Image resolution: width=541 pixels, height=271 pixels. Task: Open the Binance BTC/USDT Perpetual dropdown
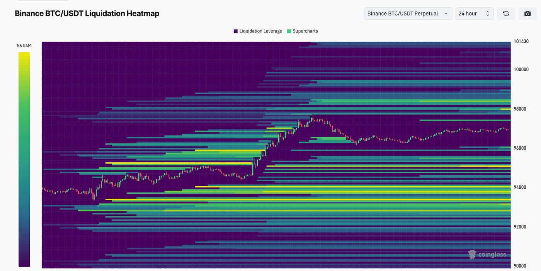(x=408, y=14)
